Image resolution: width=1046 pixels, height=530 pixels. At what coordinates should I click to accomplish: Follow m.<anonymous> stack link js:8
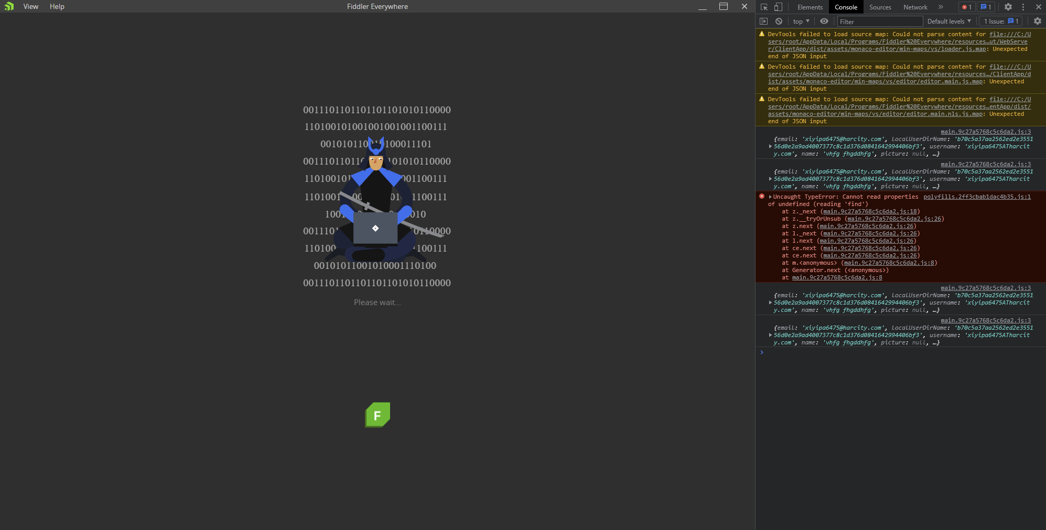point(889,263)
